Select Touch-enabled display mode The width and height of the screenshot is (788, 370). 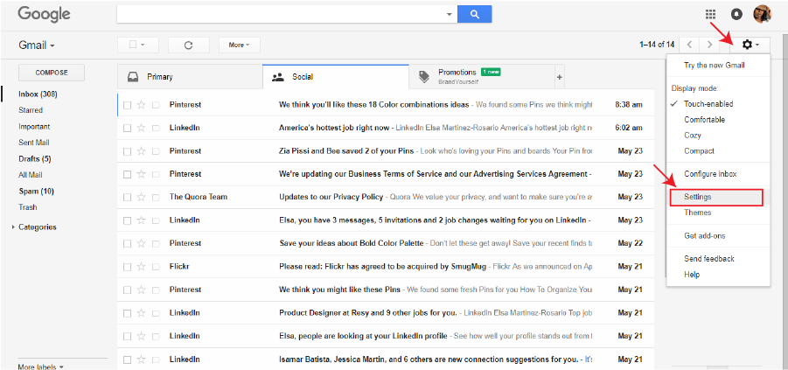coord(708,104)
